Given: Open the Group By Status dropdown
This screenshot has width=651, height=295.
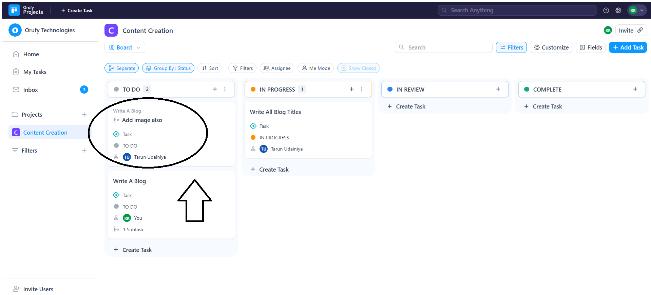Looking at the screenshot, I should pyautogui.click(x=168, y=68).
